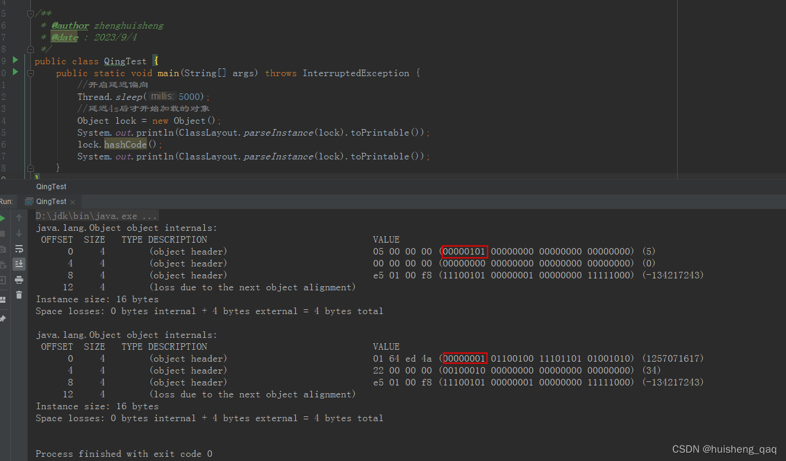Image resolution: width=786 pixels, height=461 pixels.
Task: Click the QingTest class name in code
Action: 126,61
